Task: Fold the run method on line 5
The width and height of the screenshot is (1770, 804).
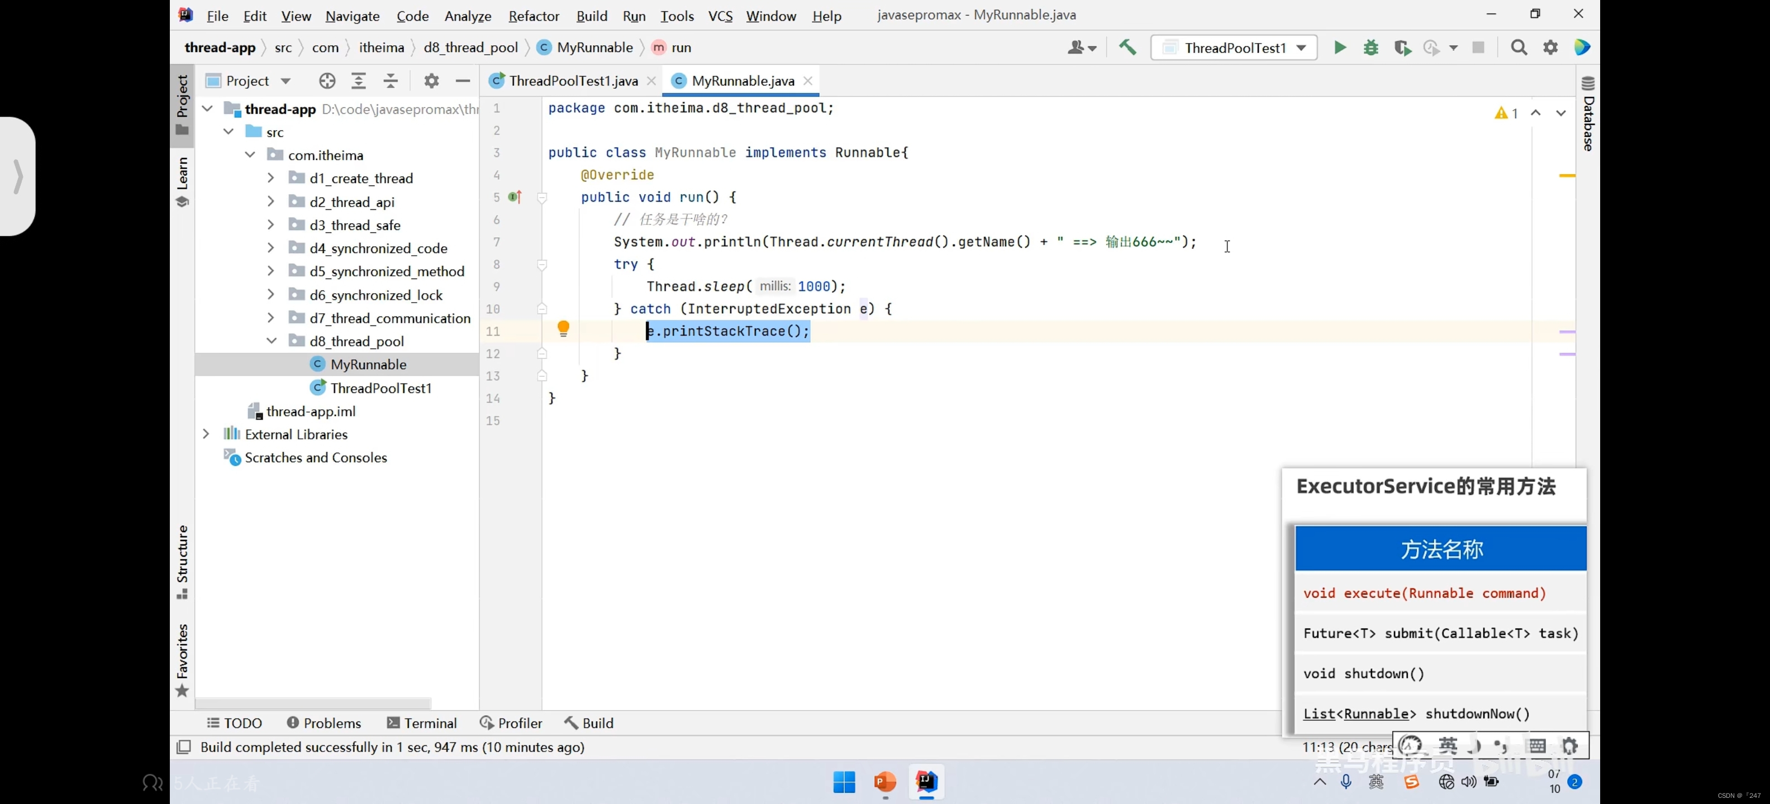Action: [x=542, y=198]
